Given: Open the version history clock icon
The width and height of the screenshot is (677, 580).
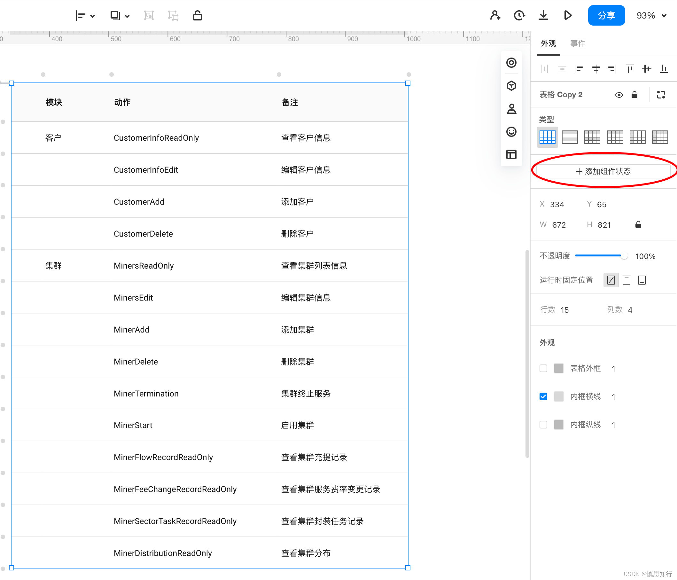Looking at the screenshot, I should (519, 15).
